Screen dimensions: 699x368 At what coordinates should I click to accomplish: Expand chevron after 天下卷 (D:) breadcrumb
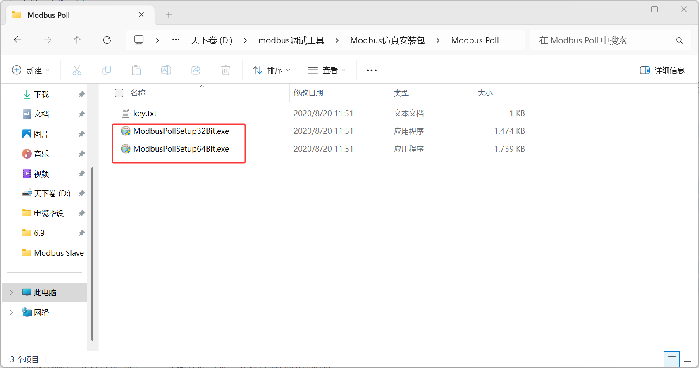tap(245, 40)
